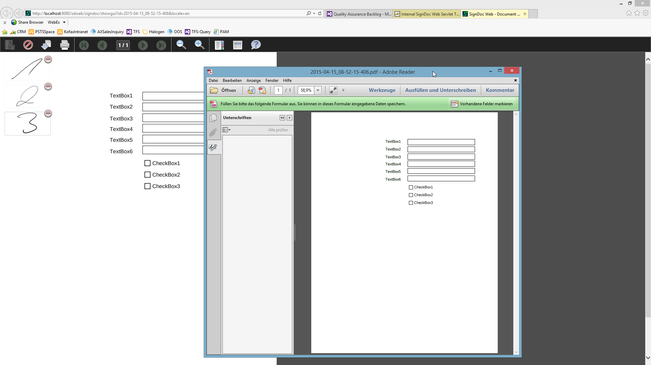Collapse the Unterschriften panel with double arrow
This screenshot has width=651, height=365.
click(282, 118)
